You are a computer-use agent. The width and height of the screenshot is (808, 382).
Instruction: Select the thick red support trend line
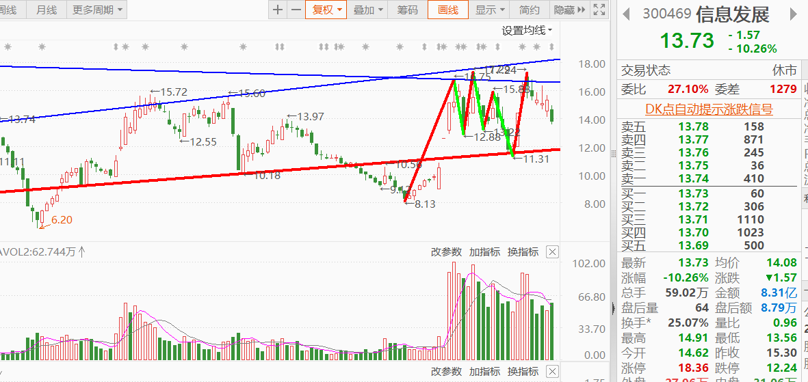[x=278, y=170]
